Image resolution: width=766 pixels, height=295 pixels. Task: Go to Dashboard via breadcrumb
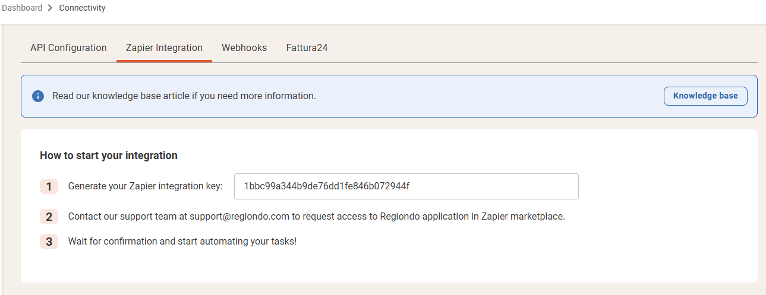pyautogui.click(x=22, y=8)
